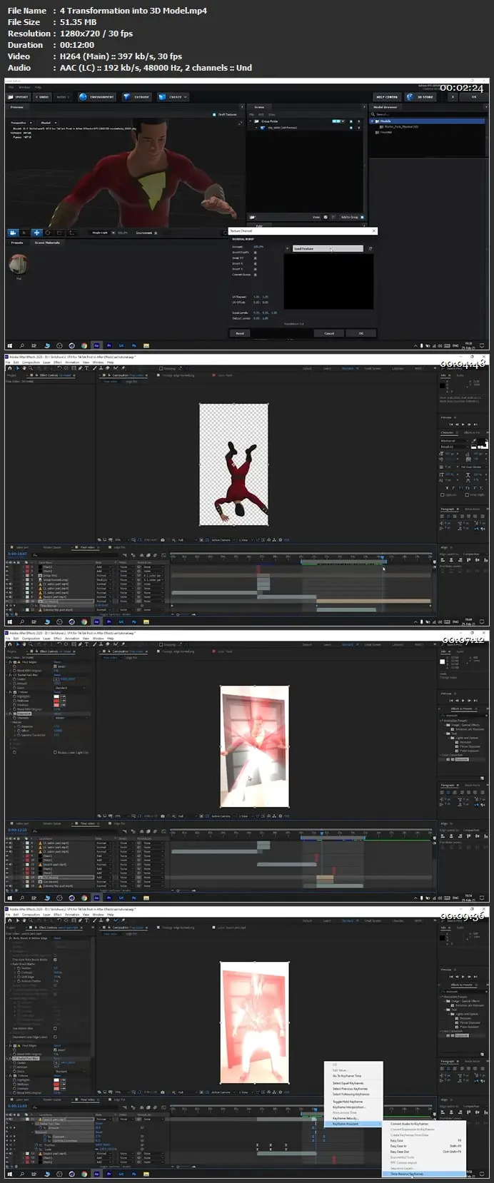The image size is (494, 1183).
Task: Choose Keyframe Interpolation in context menu
Action: (349, 1107)
